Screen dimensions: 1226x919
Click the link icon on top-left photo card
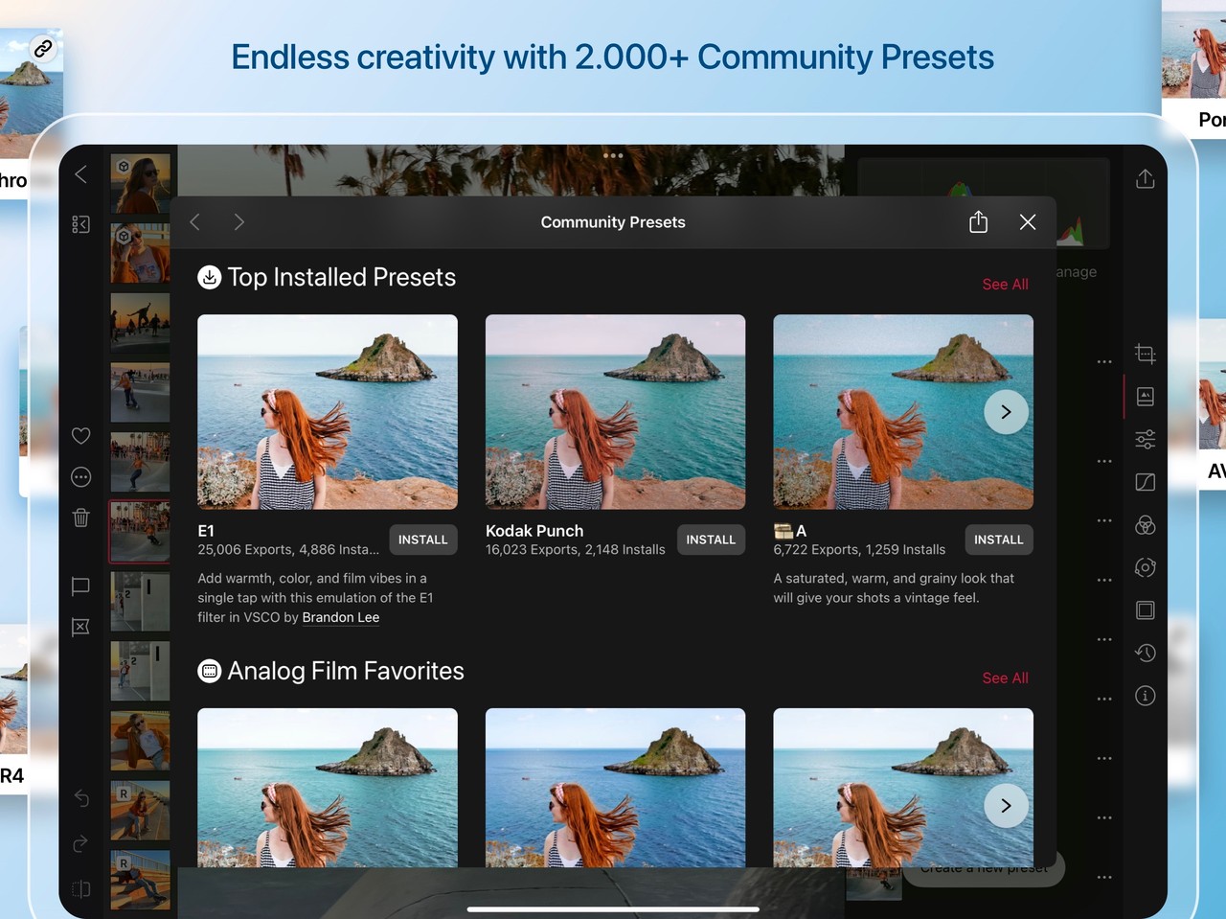[x=43, y=49]
